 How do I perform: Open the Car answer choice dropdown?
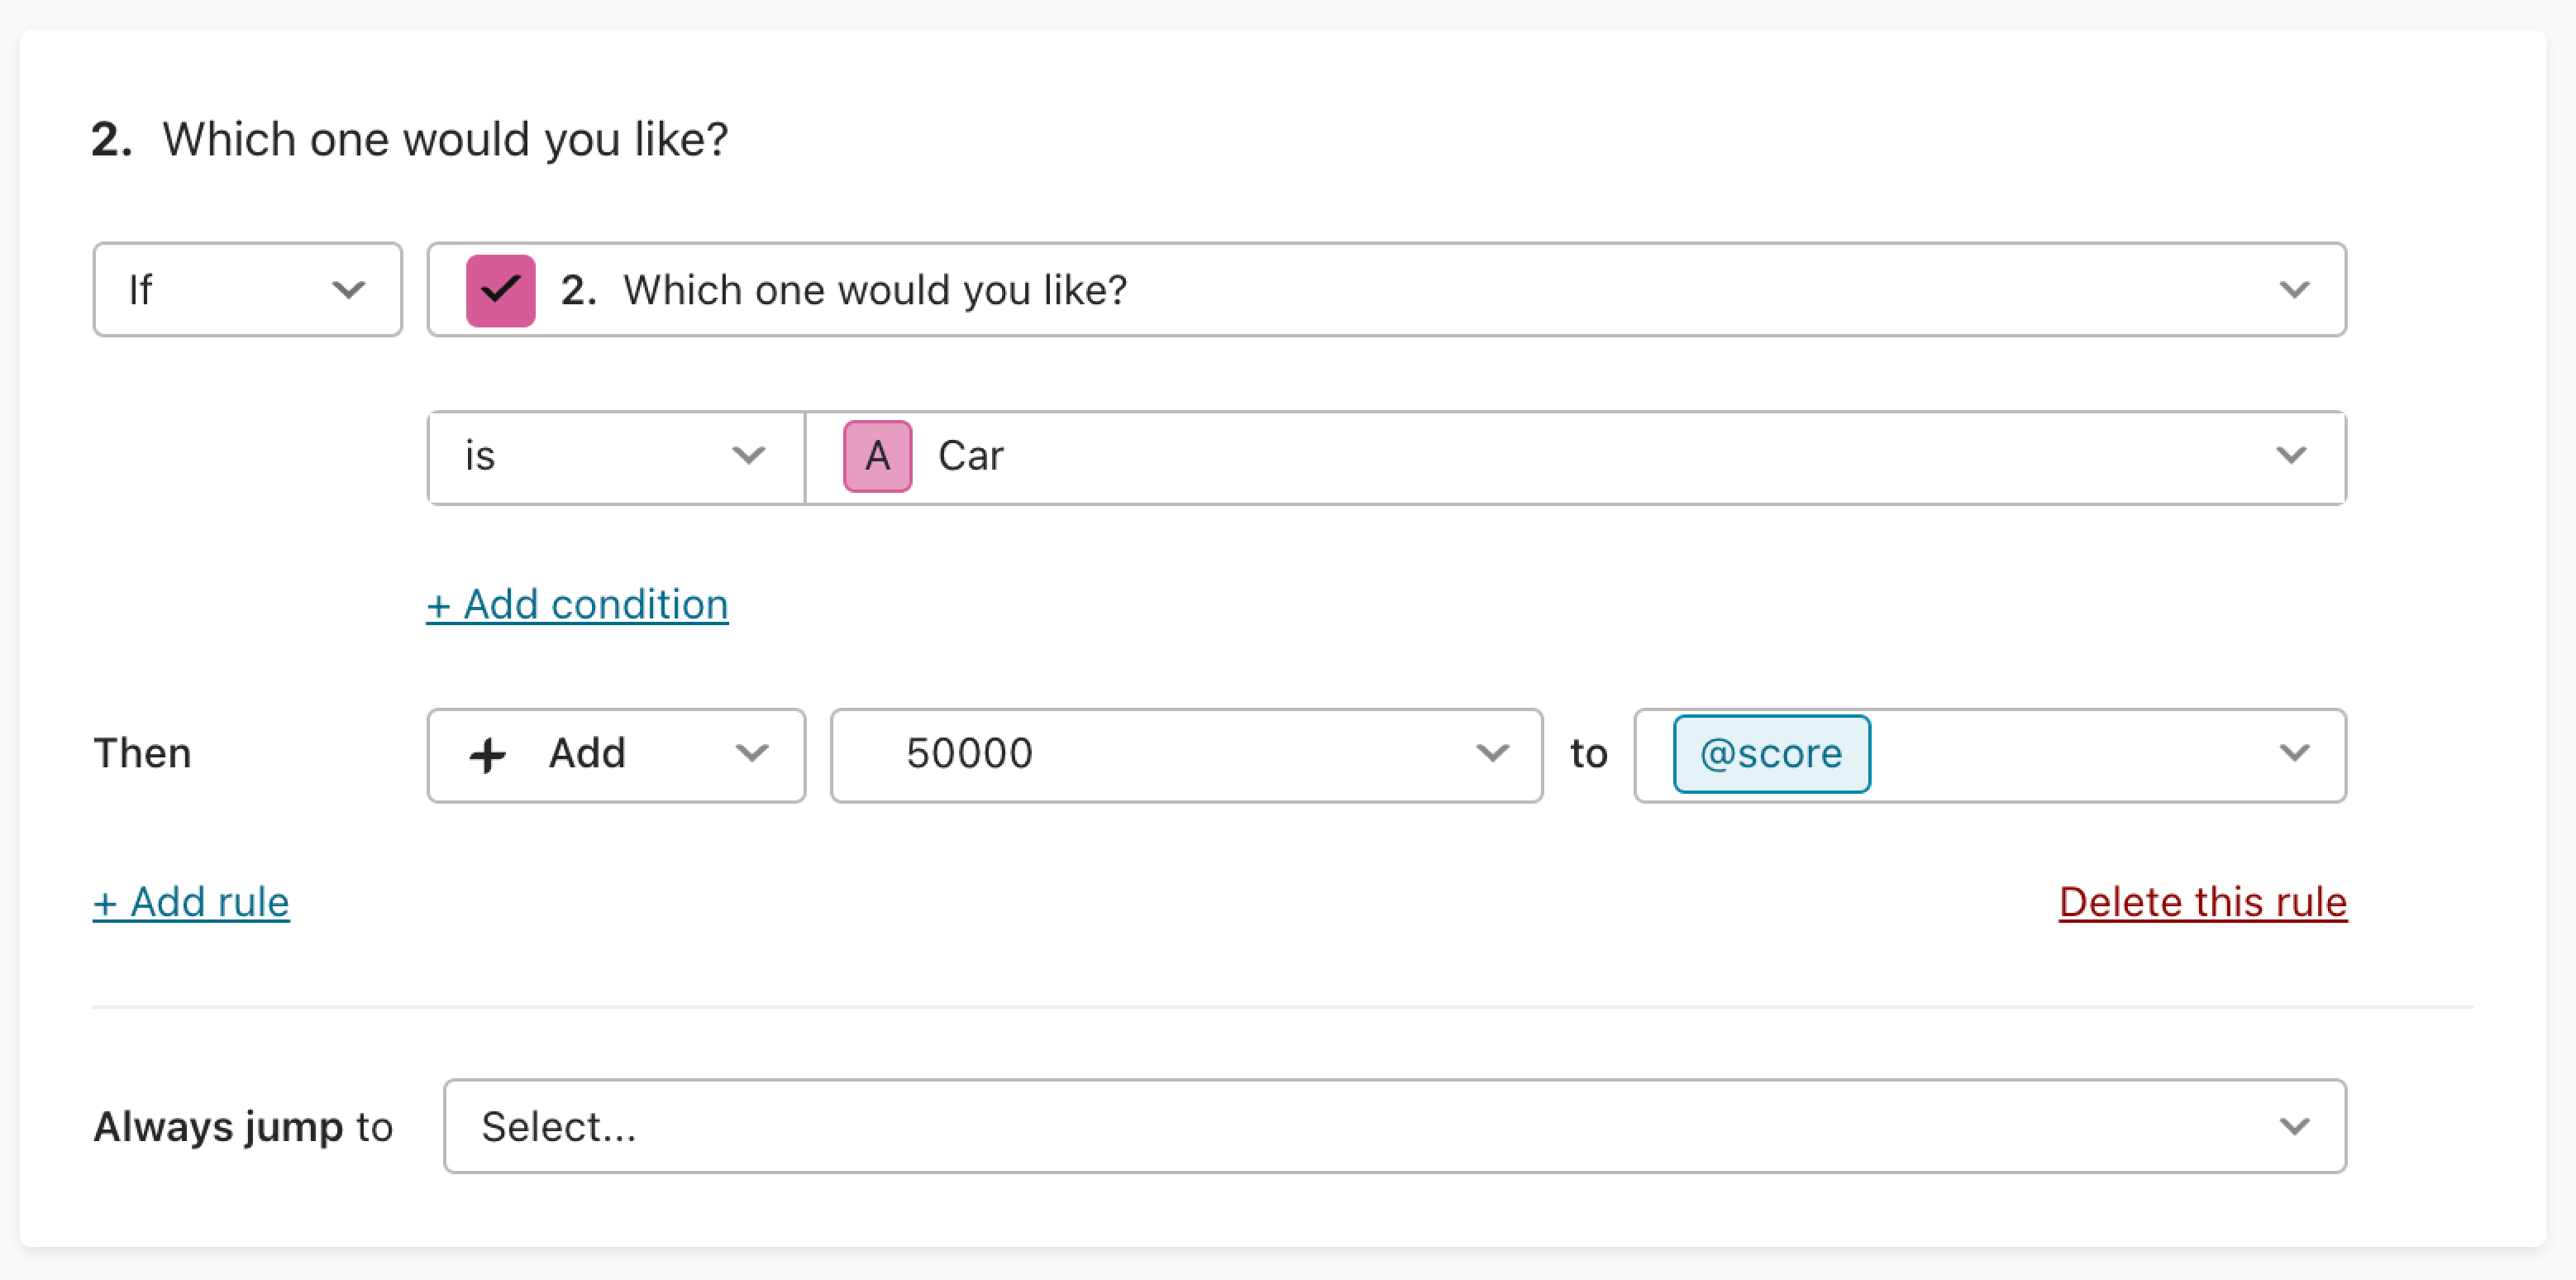click(x=1575, y=457)
